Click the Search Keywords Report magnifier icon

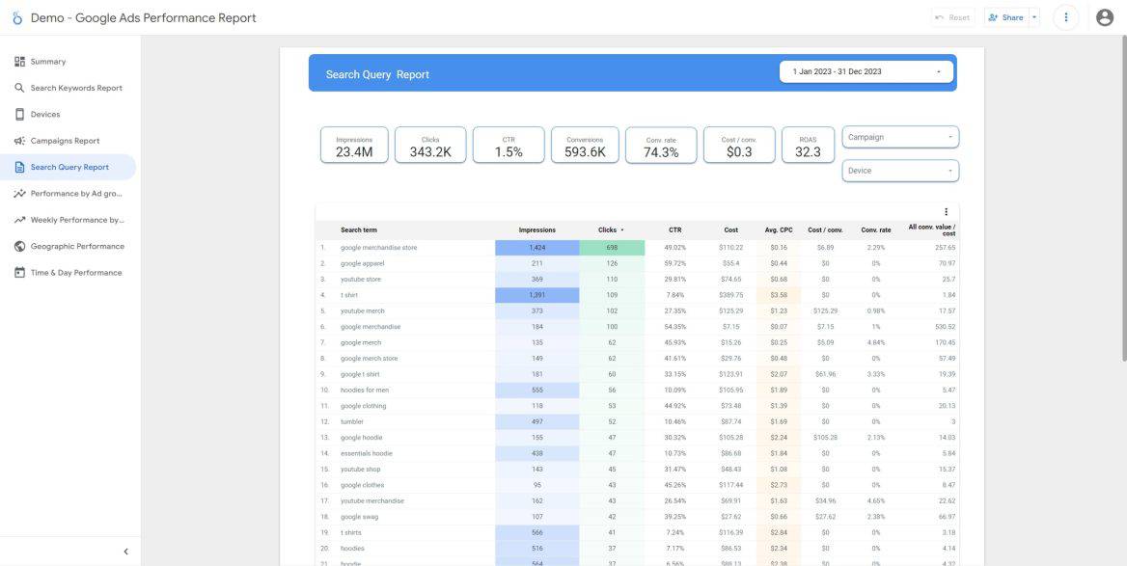click(x=20, y=87)
